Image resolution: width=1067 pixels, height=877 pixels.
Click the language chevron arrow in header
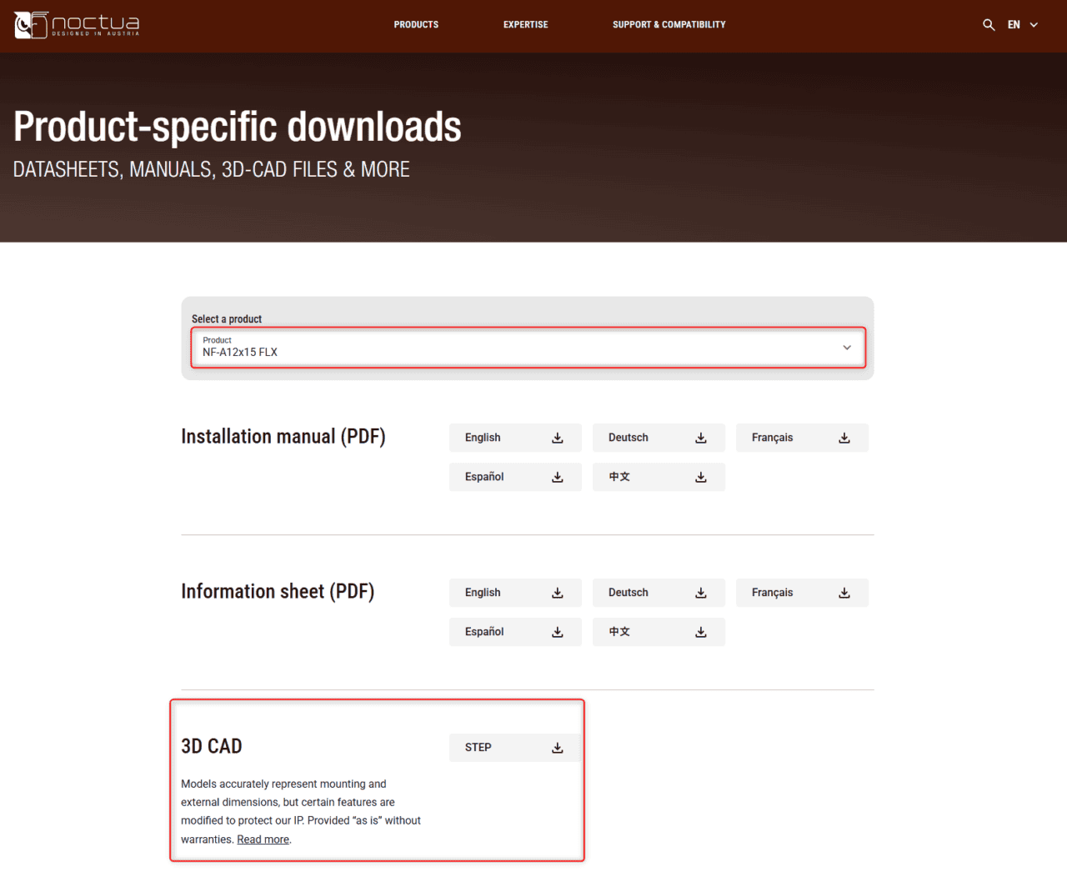coord(1034,25)
